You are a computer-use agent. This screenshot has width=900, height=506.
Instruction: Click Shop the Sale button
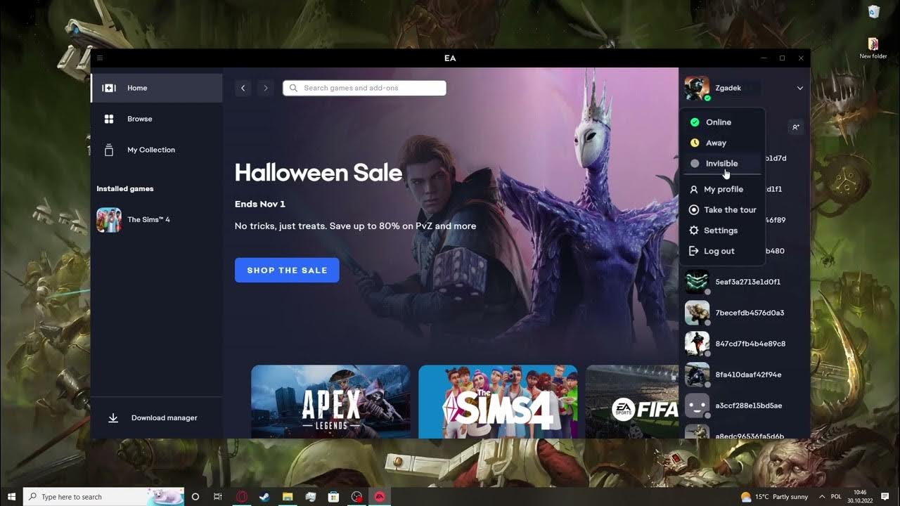coord(287,270)
